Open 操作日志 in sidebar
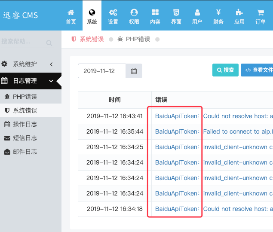 click(31, 124)
